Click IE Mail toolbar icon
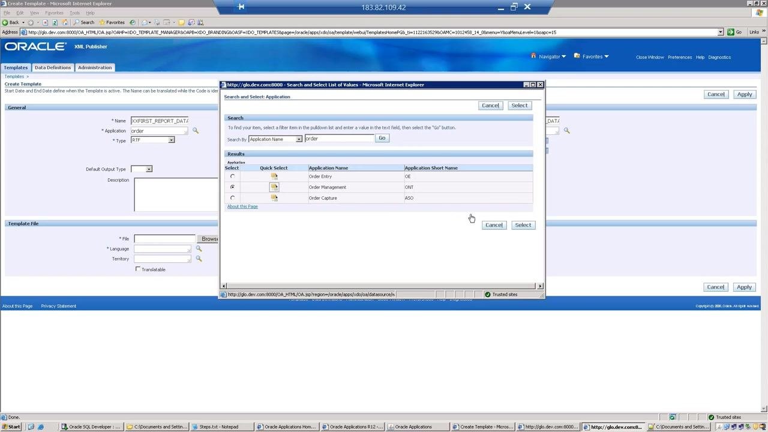The height and width of the screenshot is (432, 768). pyautogui.click(x=146, y=22)
